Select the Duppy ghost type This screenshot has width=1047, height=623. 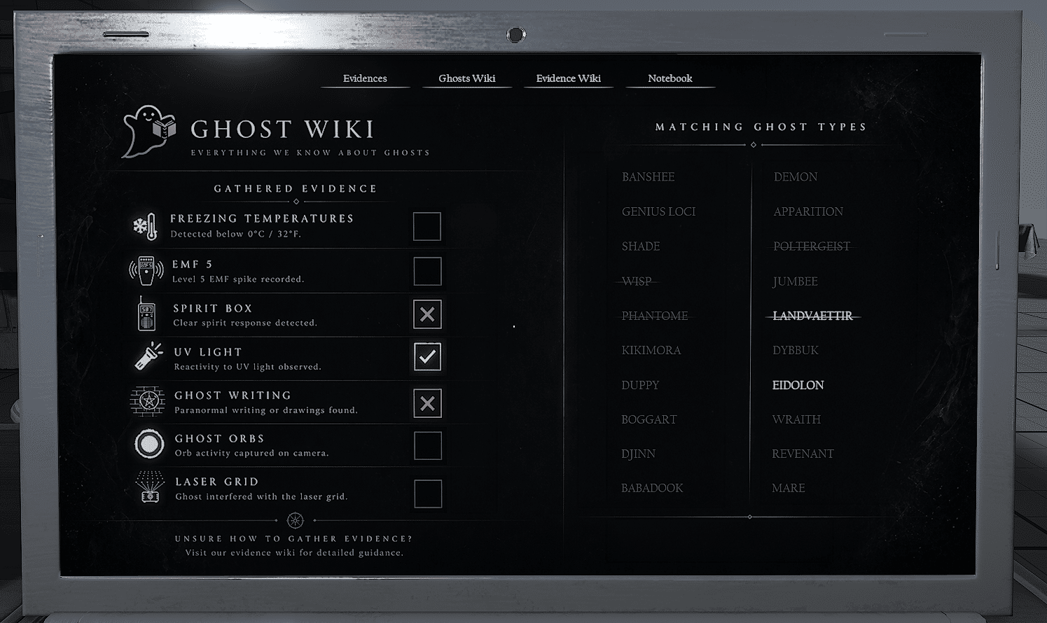click(x=640, y=385)
